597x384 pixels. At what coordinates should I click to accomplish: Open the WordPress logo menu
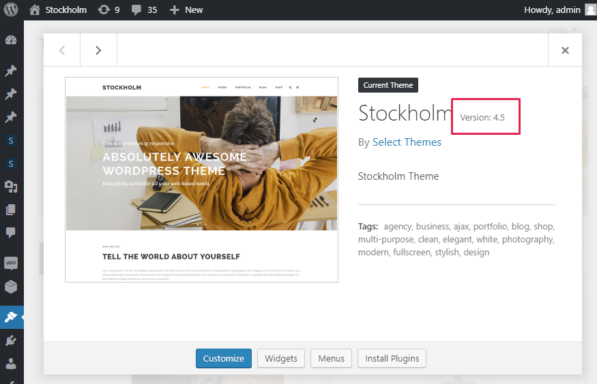coord(11,10)
